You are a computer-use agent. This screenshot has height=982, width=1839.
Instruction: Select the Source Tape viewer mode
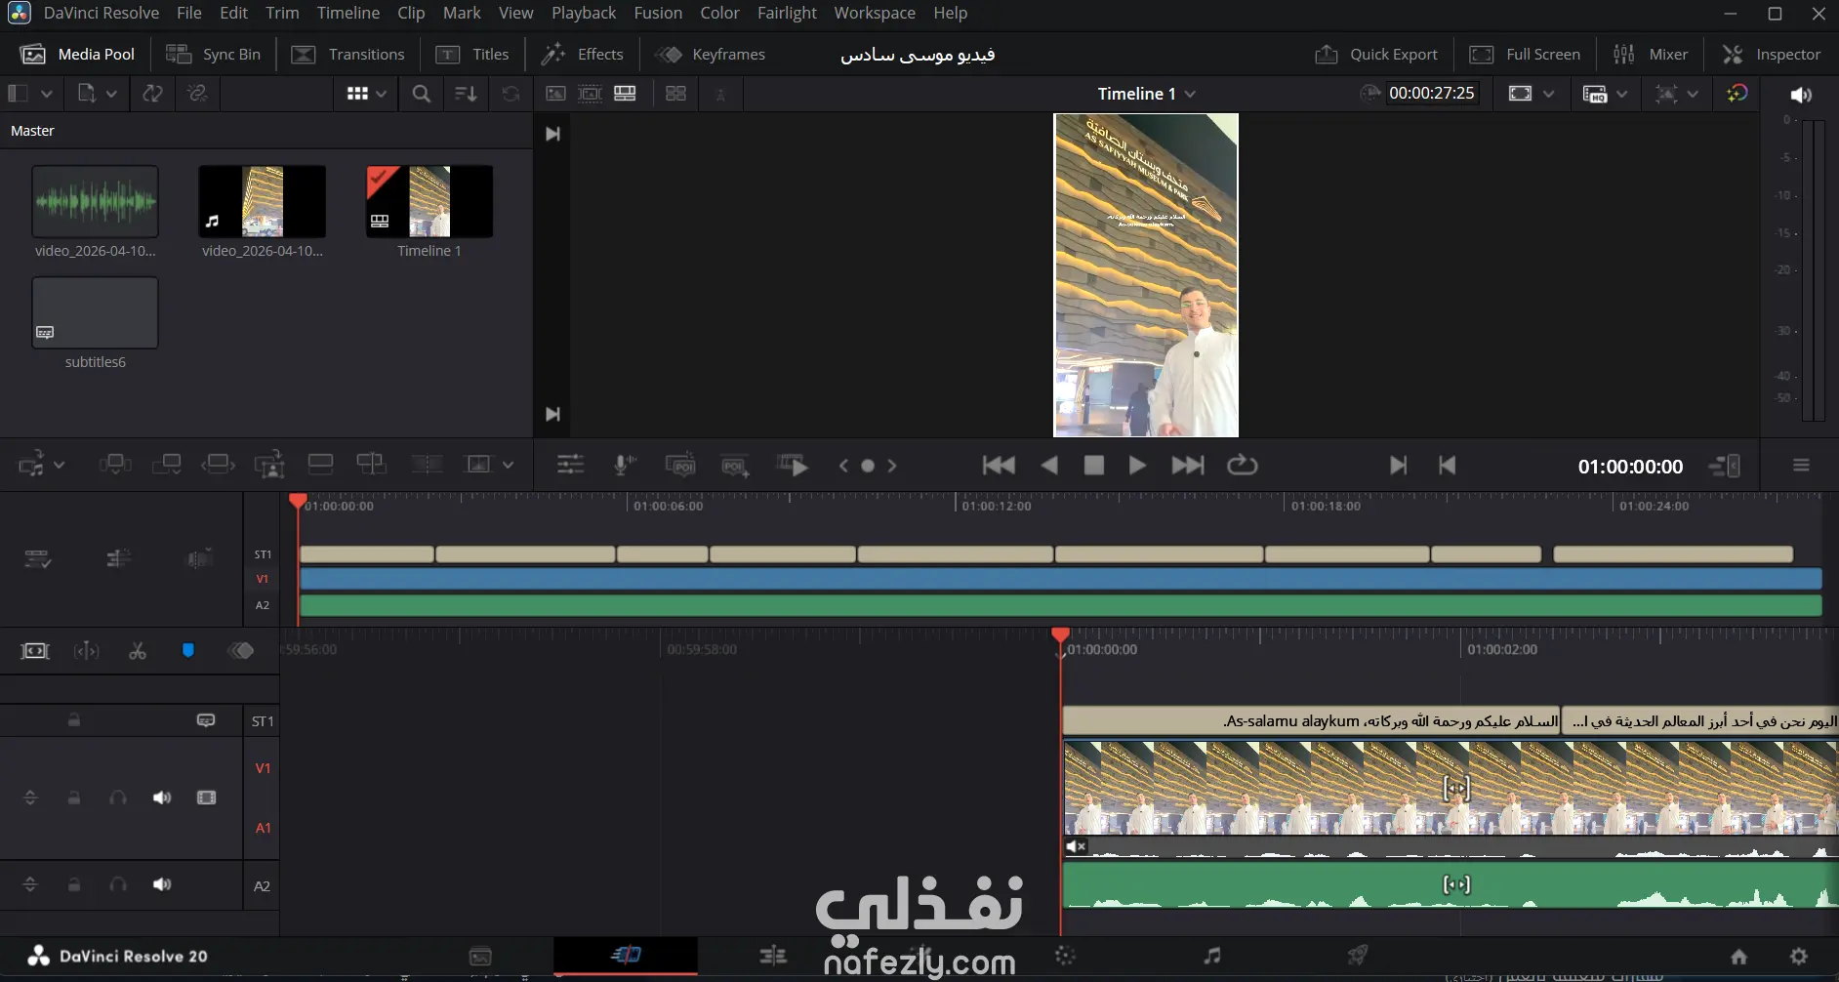(x=590, y=94)
